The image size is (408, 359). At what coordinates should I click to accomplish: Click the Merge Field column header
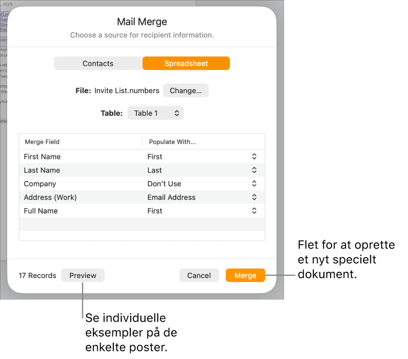(81, 142)
